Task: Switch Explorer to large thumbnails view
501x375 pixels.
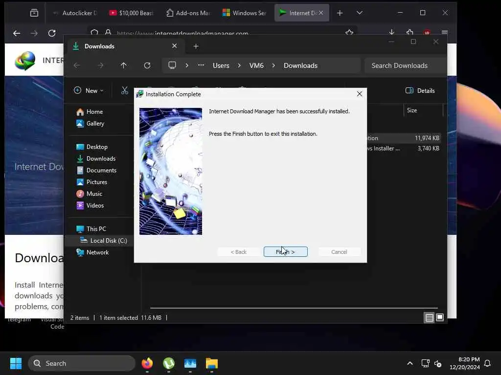Action: 440,317
